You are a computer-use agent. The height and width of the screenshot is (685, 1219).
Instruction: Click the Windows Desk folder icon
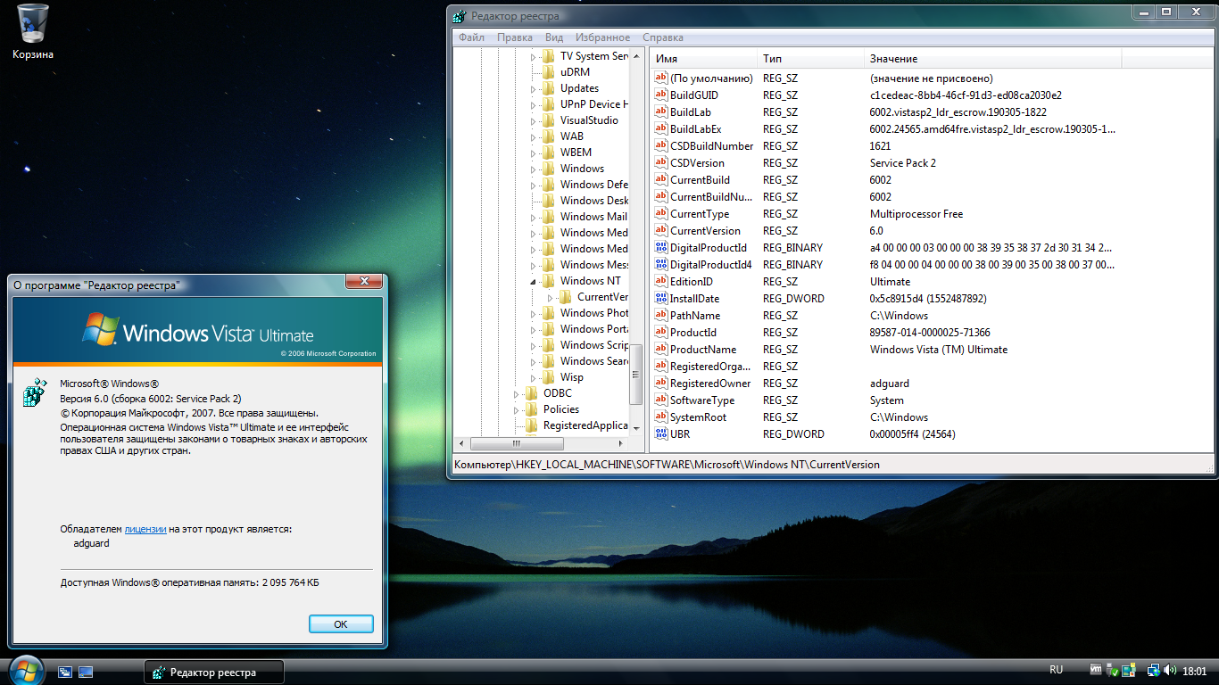click(x=548, y=201)
